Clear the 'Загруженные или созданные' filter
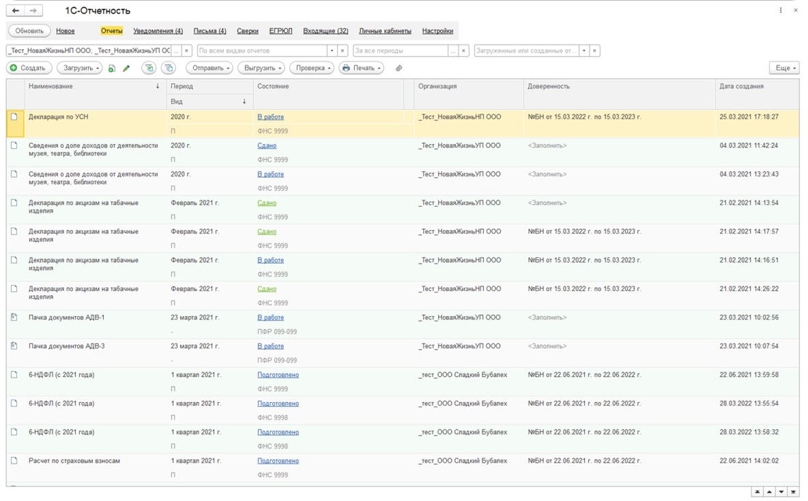The image size is (808, 501). [x=594, y=50]
